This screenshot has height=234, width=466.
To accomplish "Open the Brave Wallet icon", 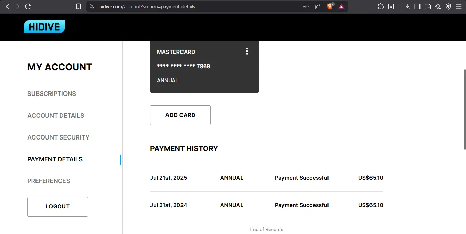I will [x=428, y=6].
